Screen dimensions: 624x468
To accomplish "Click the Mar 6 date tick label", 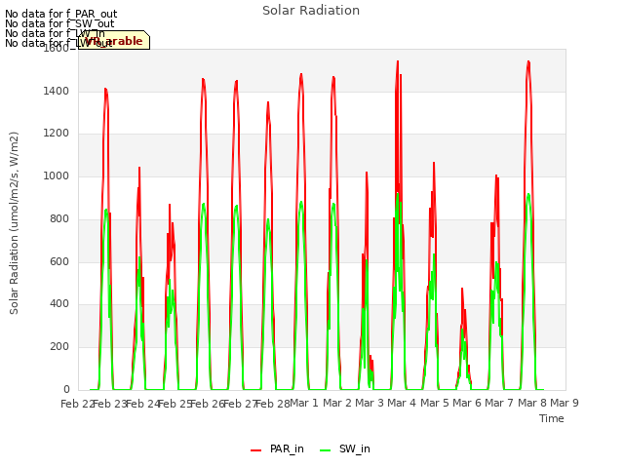I will point(467,403).
